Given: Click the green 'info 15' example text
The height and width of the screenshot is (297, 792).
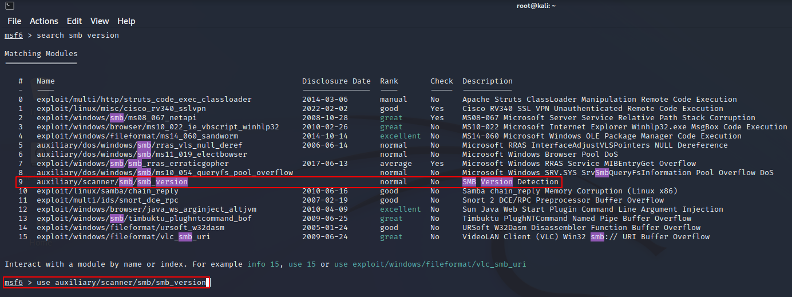Looking at the screenshot, I should 266,264.
